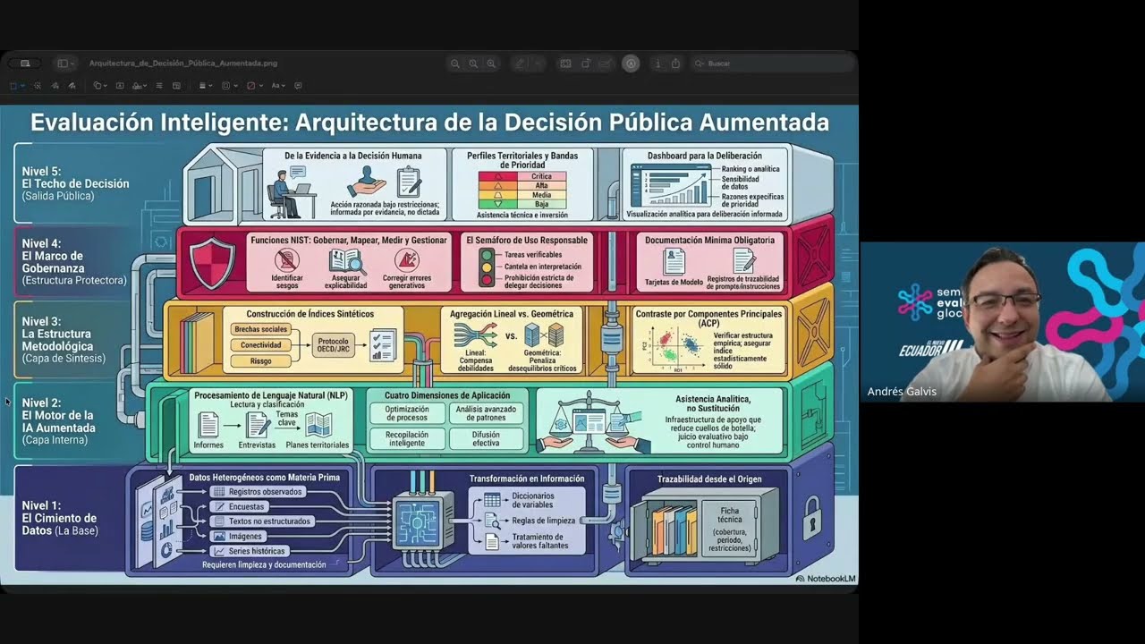Viewport: 1145px width, 644px height.
Task: Click 'Nivel 1: El Cimiento de Datos' label
Action: [60, 518]
